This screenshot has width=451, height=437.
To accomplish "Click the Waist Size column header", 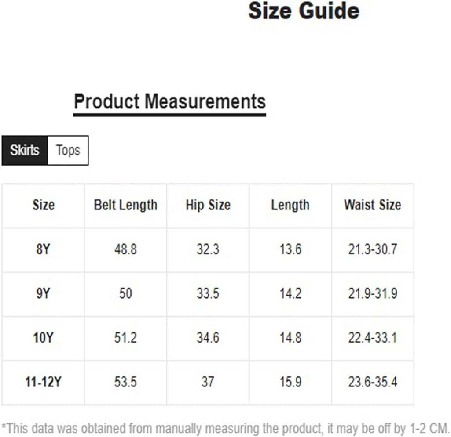I will [x=373, y=205].
